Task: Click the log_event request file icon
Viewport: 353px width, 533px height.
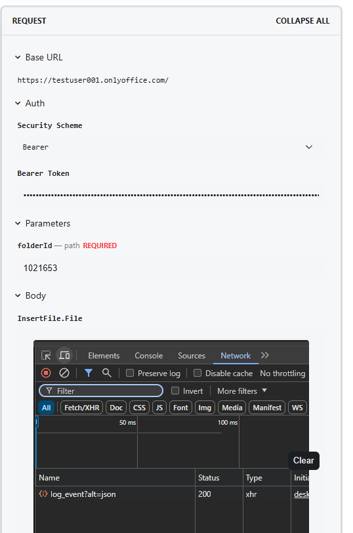Action: tap(43, 494)
